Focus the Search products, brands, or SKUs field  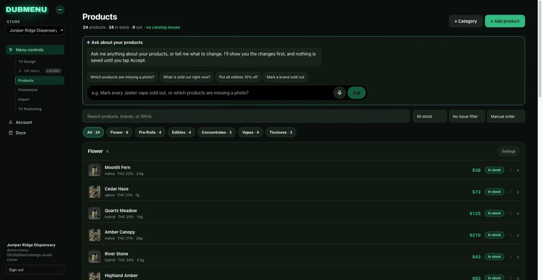coord(246,116)
